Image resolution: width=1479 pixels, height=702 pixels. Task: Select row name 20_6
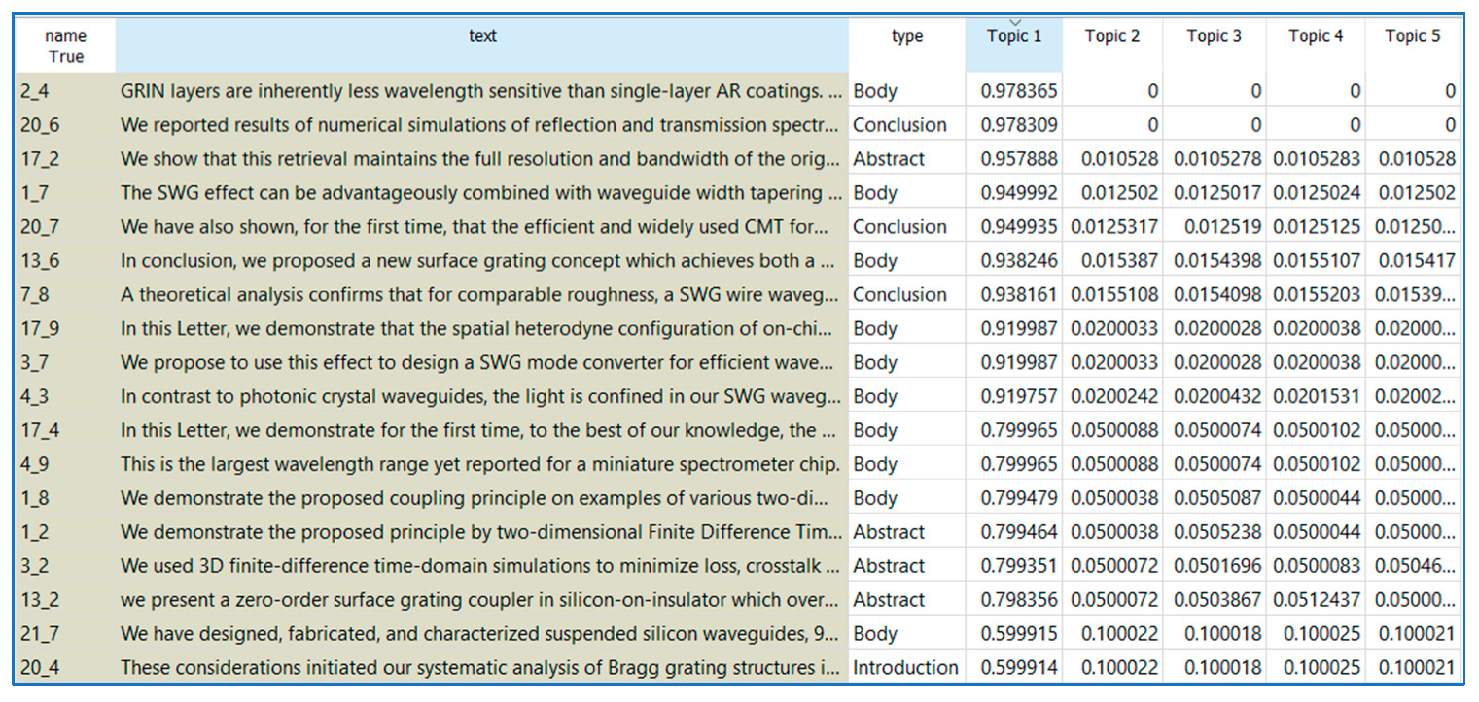39,124
